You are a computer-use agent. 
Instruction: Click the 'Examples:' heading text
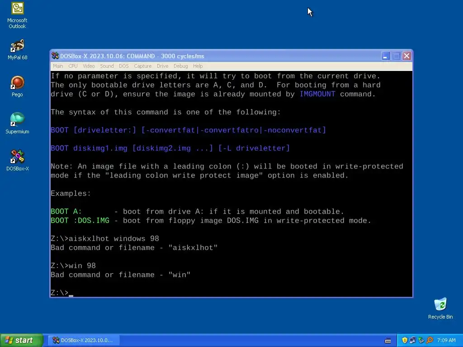(x=71, y=193)
